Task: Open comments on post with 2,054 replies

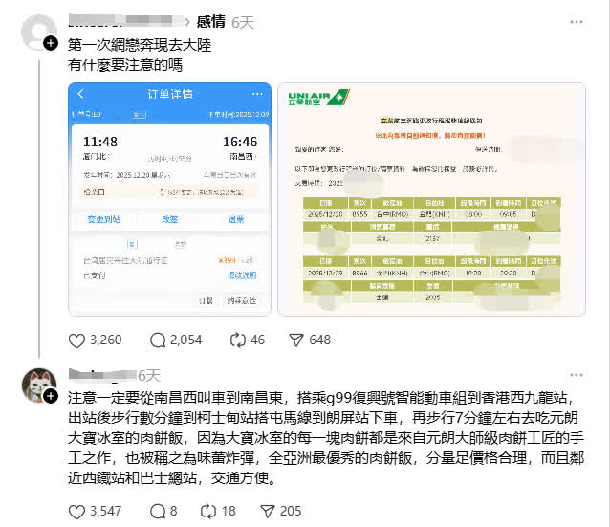Action: coord(158,340)
